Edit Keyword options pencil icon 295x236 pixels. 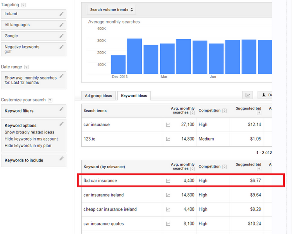pyautogui.click(x=61, y=124)
